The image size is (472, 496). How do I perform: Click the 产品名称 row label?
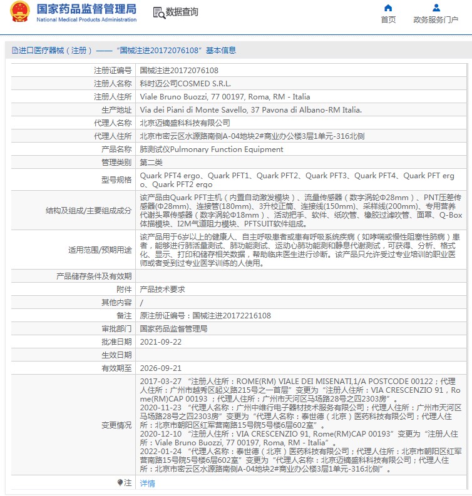click(116, 149)
